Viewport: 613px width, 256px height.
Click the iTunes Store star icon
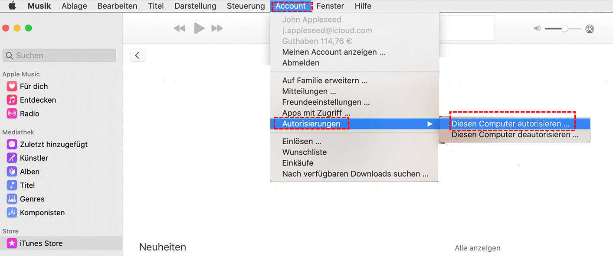[x=12, y=243]
